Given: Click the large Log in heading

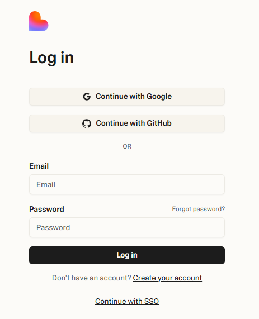Looking at the screenshot, I should click(x=51, y=58).
